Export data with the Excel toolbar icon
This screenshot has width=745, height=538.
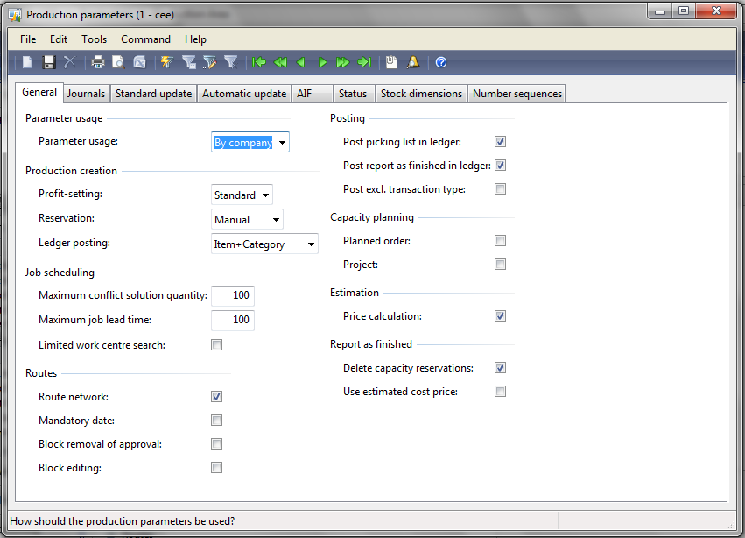[138, 62]
